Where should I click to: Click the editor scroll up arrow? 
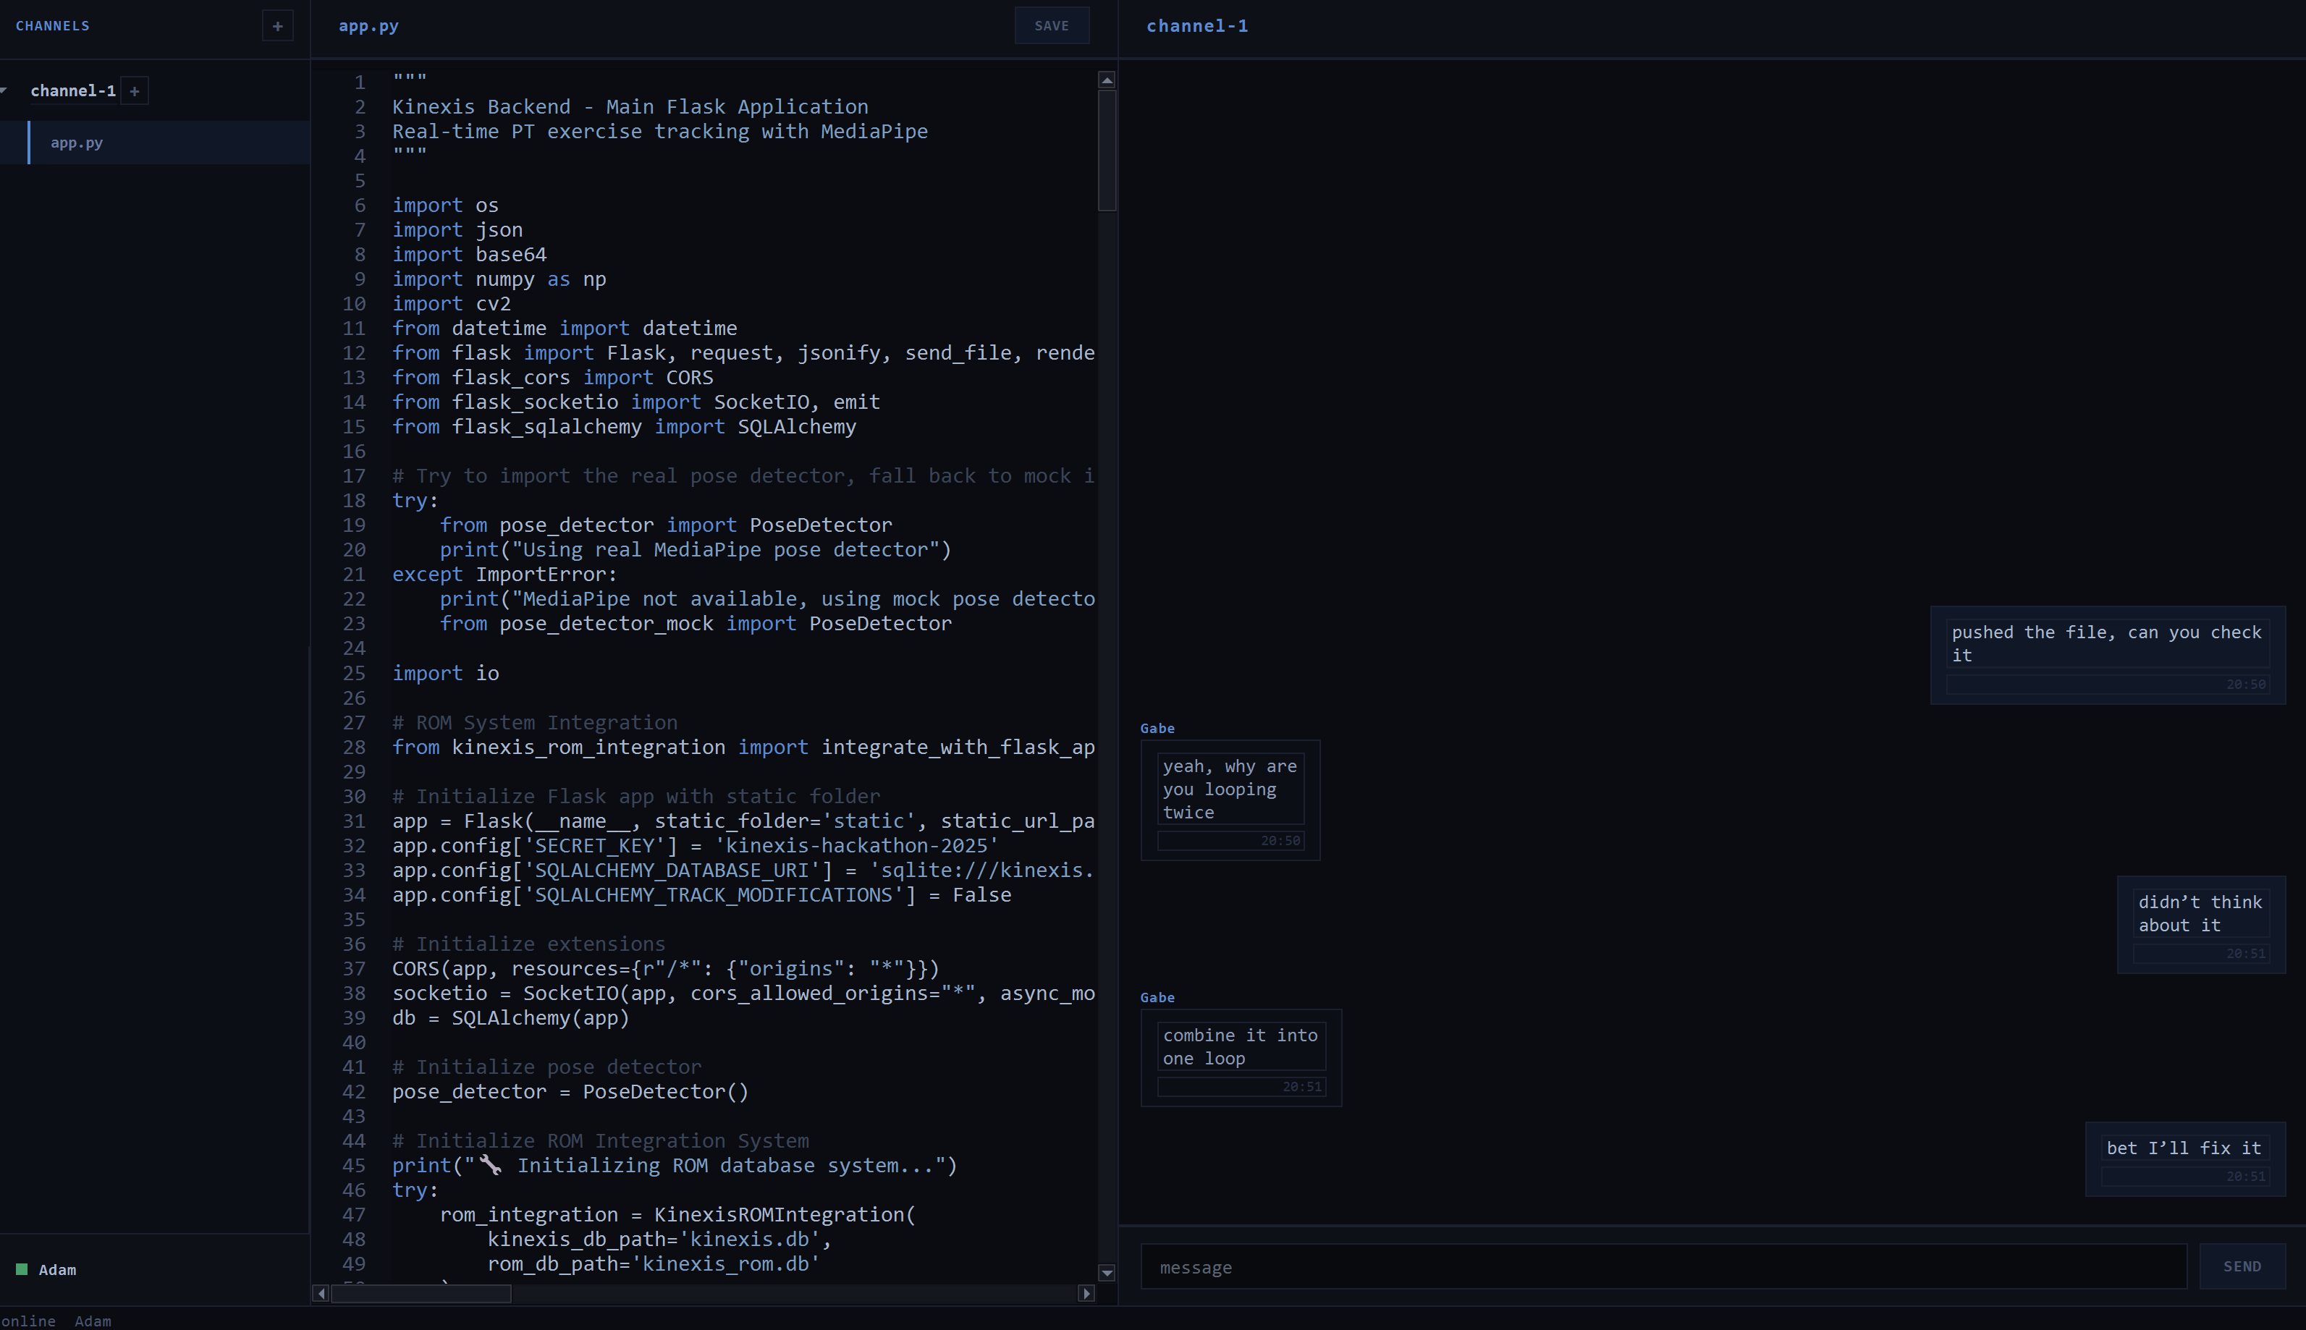(x=1107, y=80)
